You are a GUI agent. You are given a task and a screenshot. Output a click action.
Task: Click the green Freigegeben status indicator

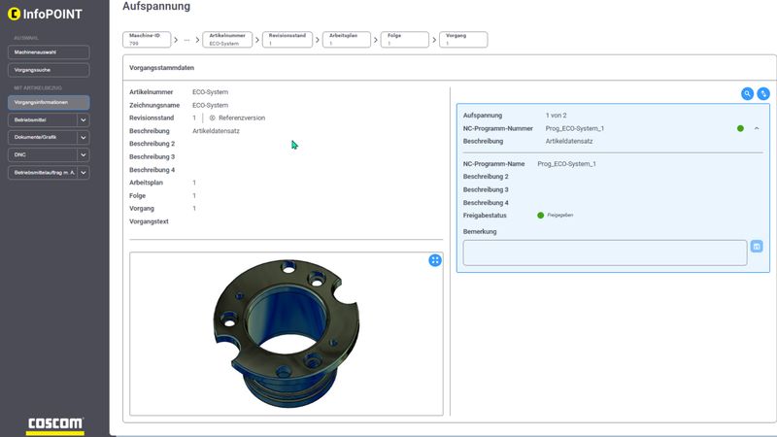(541, 216)
